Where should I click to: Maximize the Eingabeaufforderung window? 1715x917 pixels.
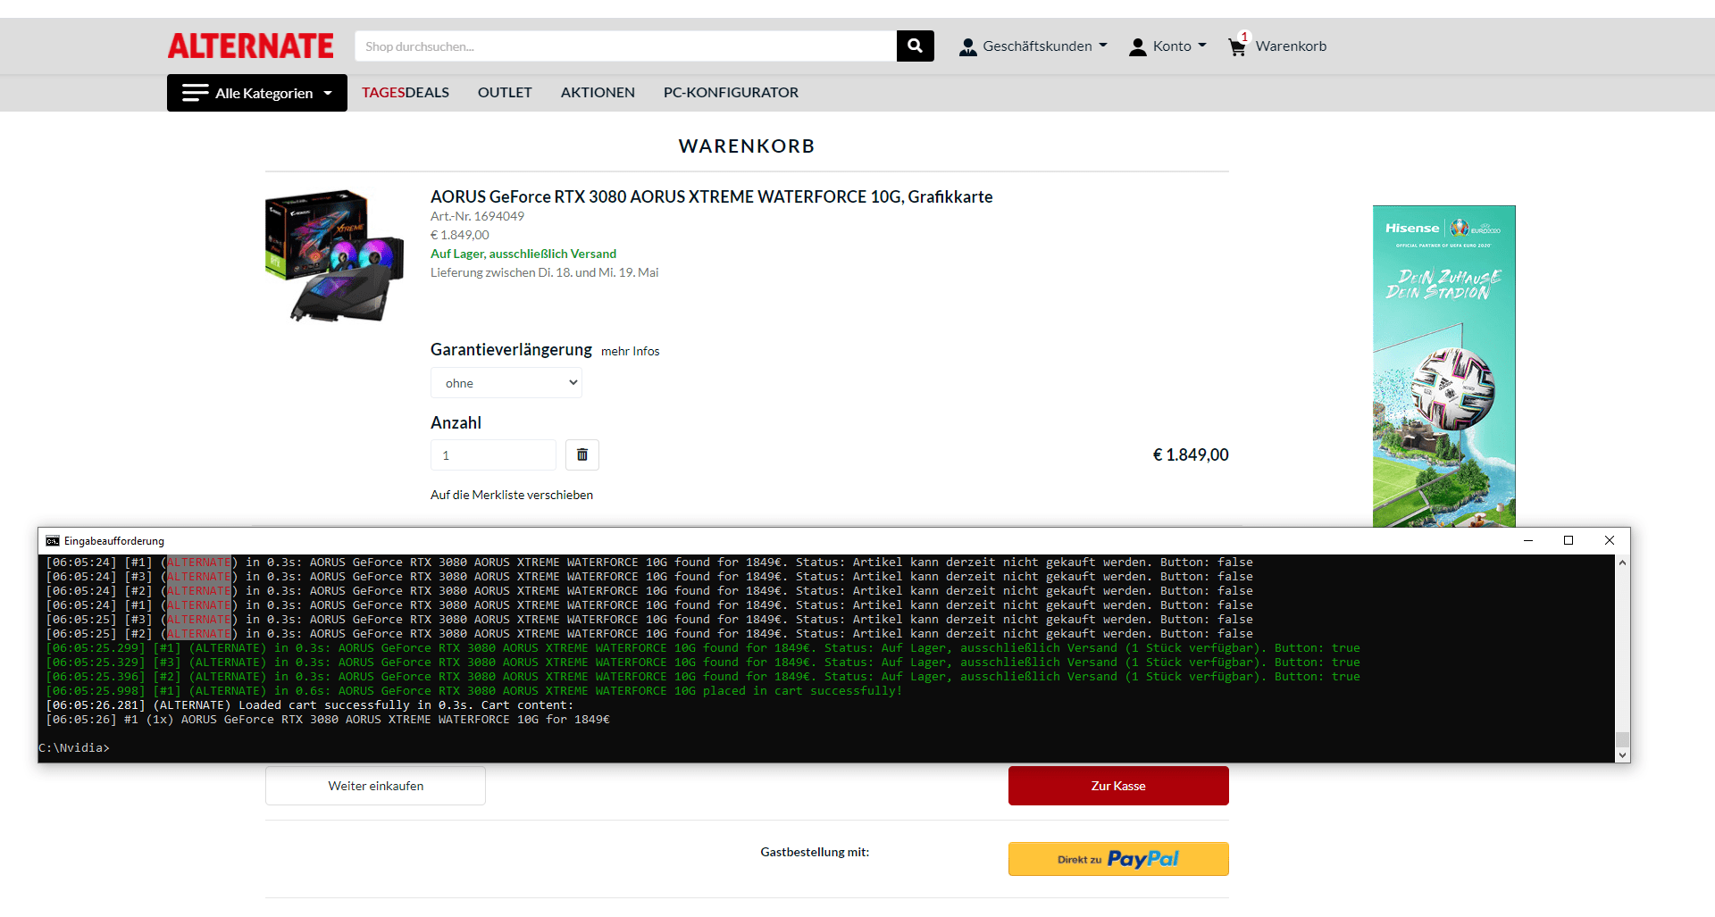1569,540
